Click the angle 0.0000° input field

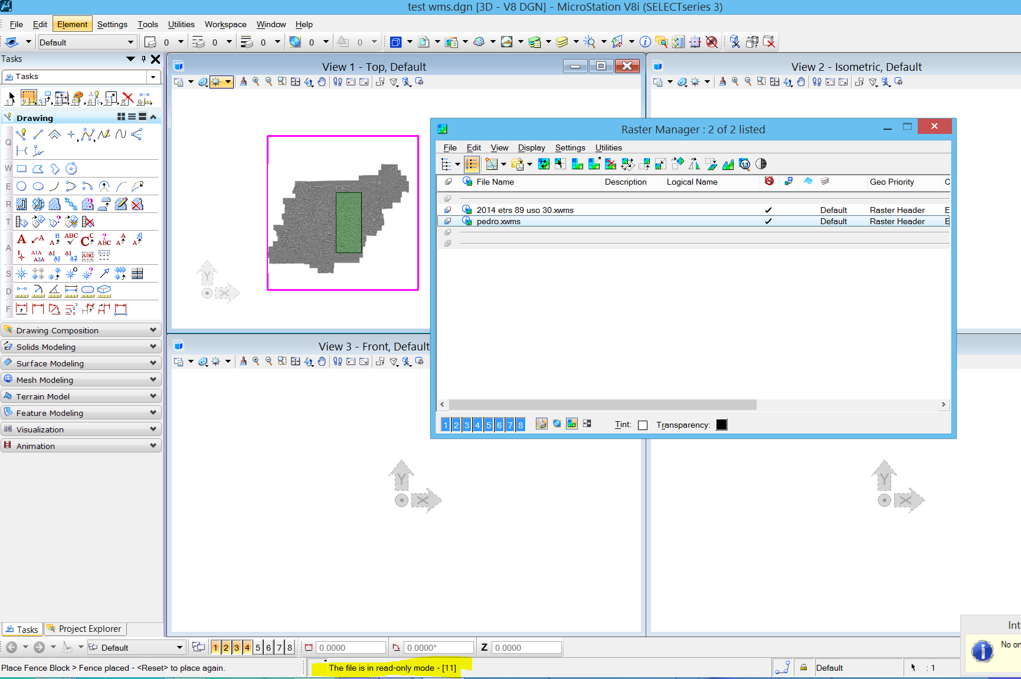[438, 648]
